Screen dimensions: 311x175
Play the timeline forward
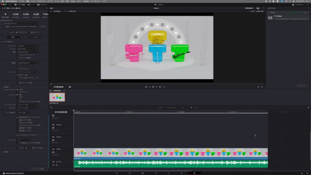[x=156, y=87]
